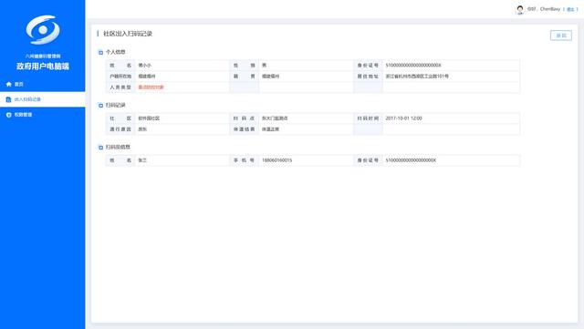Click the 188060160015 phone number value
The height and width of the screenshot is (329, 584).
pyautogui.click(x=276, y=160)
